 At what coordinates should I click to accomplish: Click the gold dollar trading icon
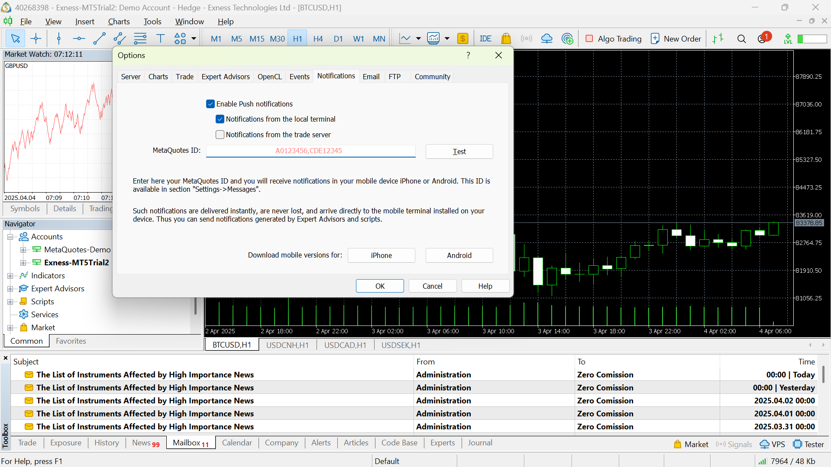point(462,39)
